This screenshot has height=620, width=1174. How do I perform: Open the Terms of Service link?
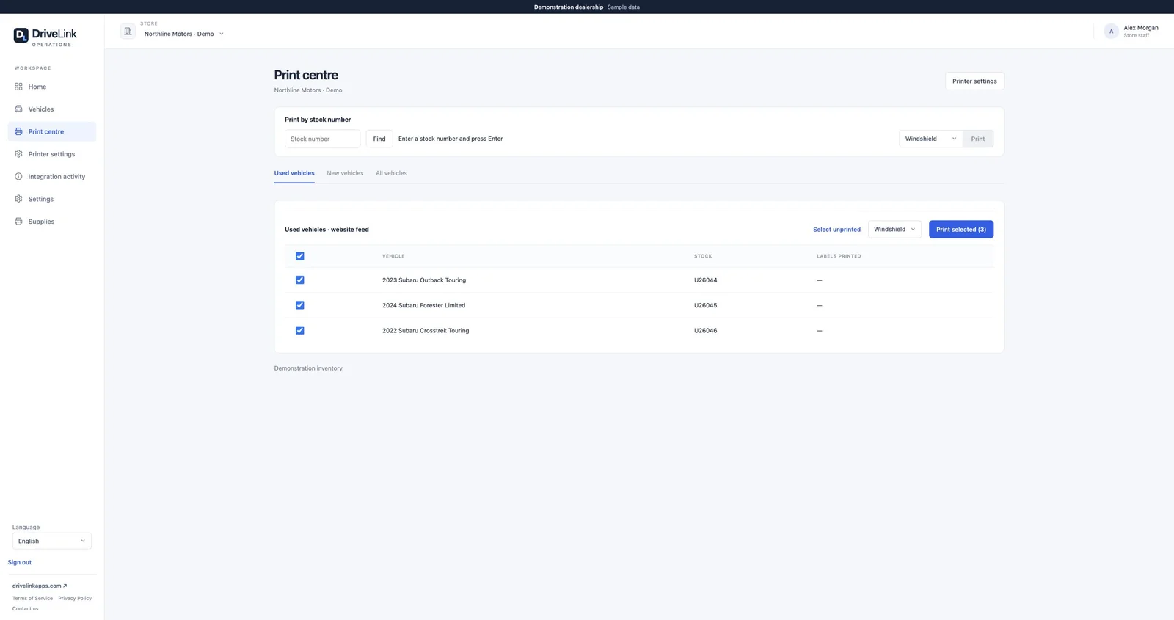click(x=32, y=598)
